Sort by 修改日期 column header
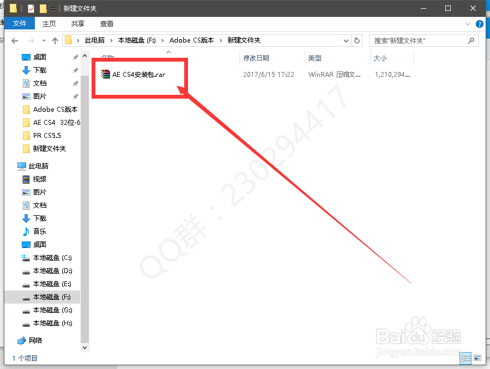The height and width of the screenshot is (369, 490). (x=256, y=58)
